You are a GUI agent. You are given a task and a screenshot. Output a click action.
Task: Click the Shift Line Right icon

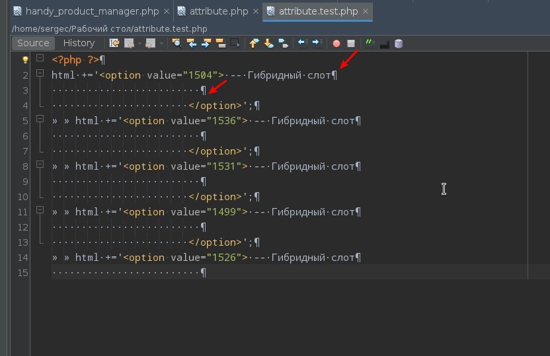[317, 44]
